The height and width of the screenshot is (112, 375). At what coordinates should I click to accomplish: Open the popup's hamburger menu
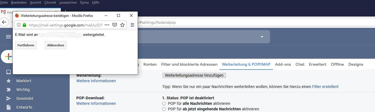tap(132, 25)
